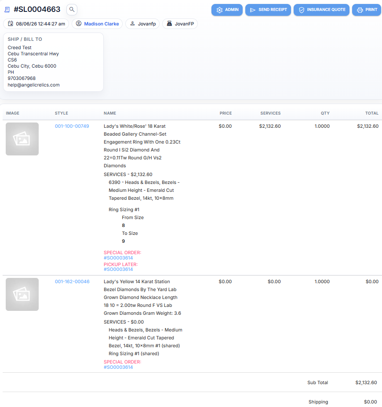Click the IMAGE column header
Image resolution: width=382 pixels, height=407 pixels.
click(12, 113)
